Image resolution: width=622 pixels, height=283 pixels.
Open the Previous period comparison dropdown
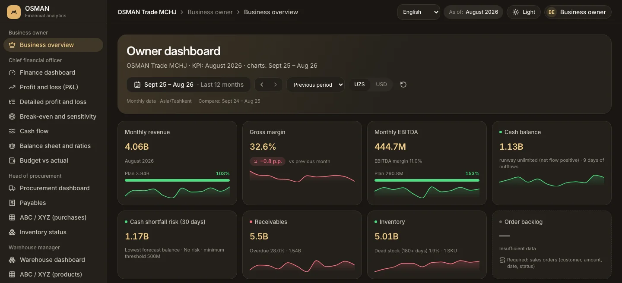pos(315,85)
